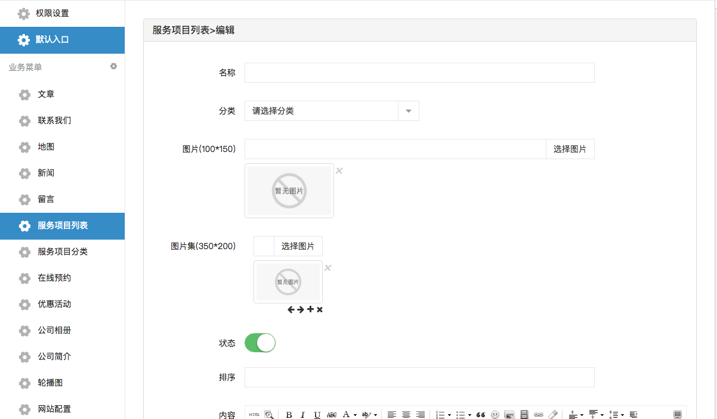Open the 请选择分类 category dropdown

332,111
